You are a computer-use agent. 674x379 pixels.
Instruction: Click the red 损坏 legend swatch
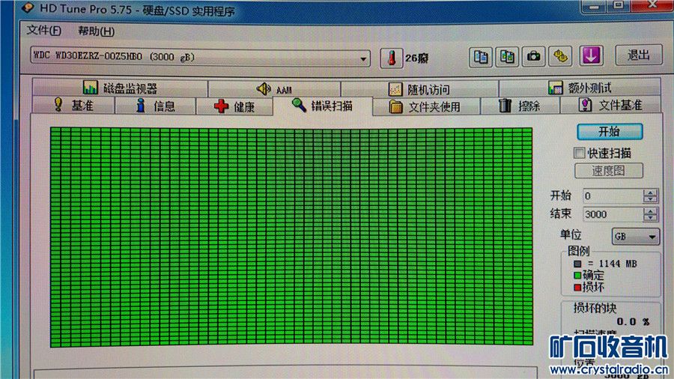[577, 287]
